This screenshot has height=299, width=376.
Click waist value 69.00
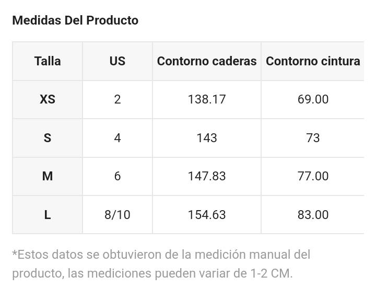313,99
